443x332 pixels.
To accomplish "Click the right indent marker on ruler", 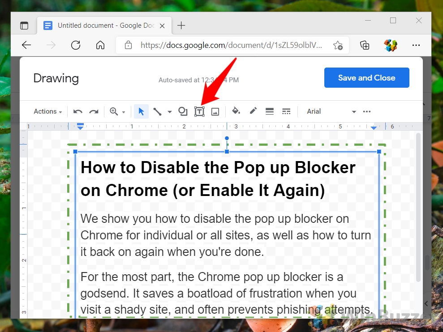I will 374,128.
